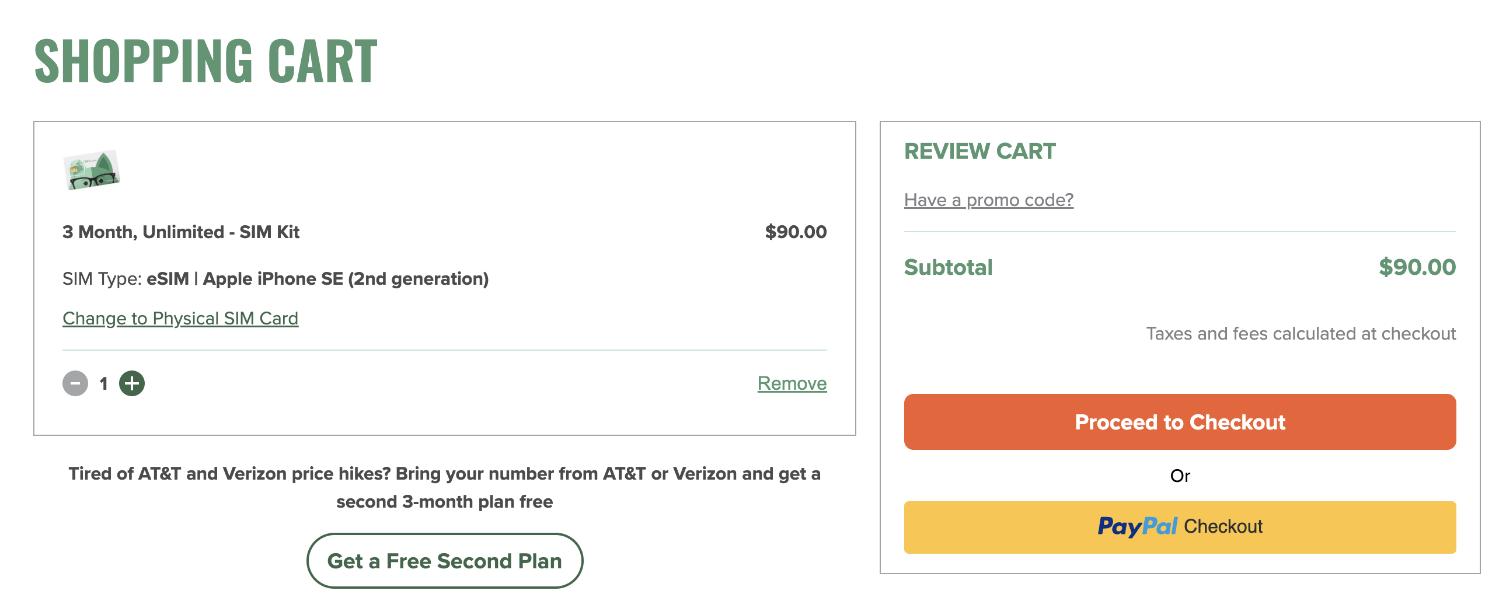The image size is (1499, 601).
Task: Expand the 'Have a promo code?' section
Action: tap(989, 199)
